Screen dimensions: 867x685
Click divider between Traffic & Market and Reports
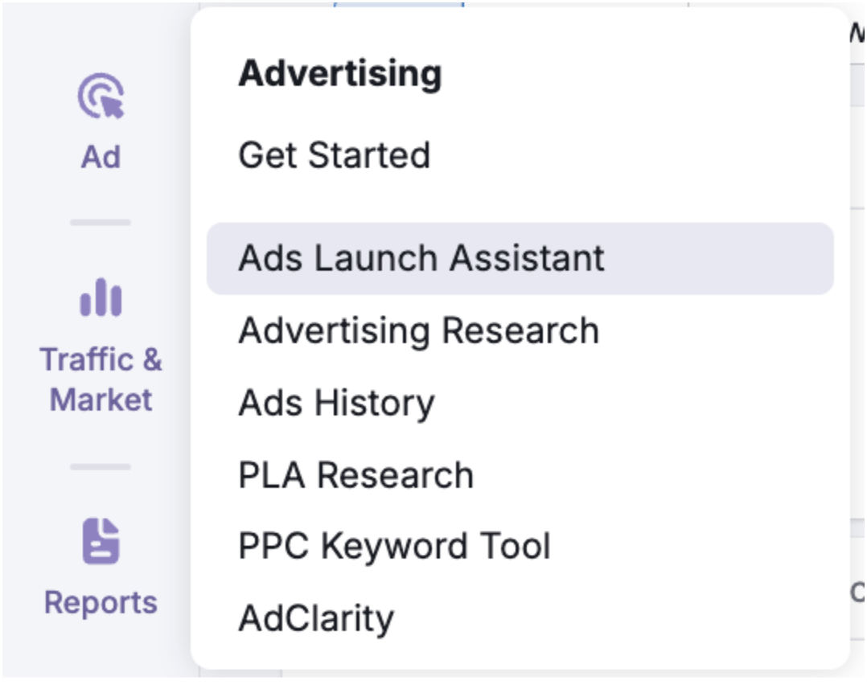[x=101, y=466]
